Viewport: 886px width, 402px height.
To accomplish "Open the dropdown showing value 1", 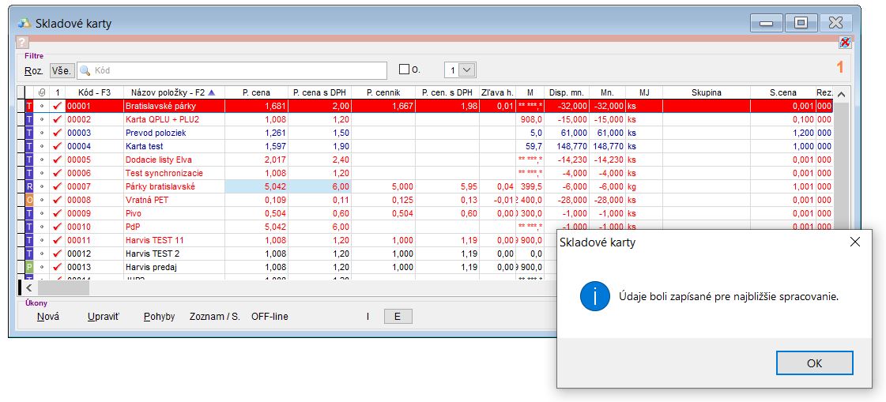I will tap(467, 70).
